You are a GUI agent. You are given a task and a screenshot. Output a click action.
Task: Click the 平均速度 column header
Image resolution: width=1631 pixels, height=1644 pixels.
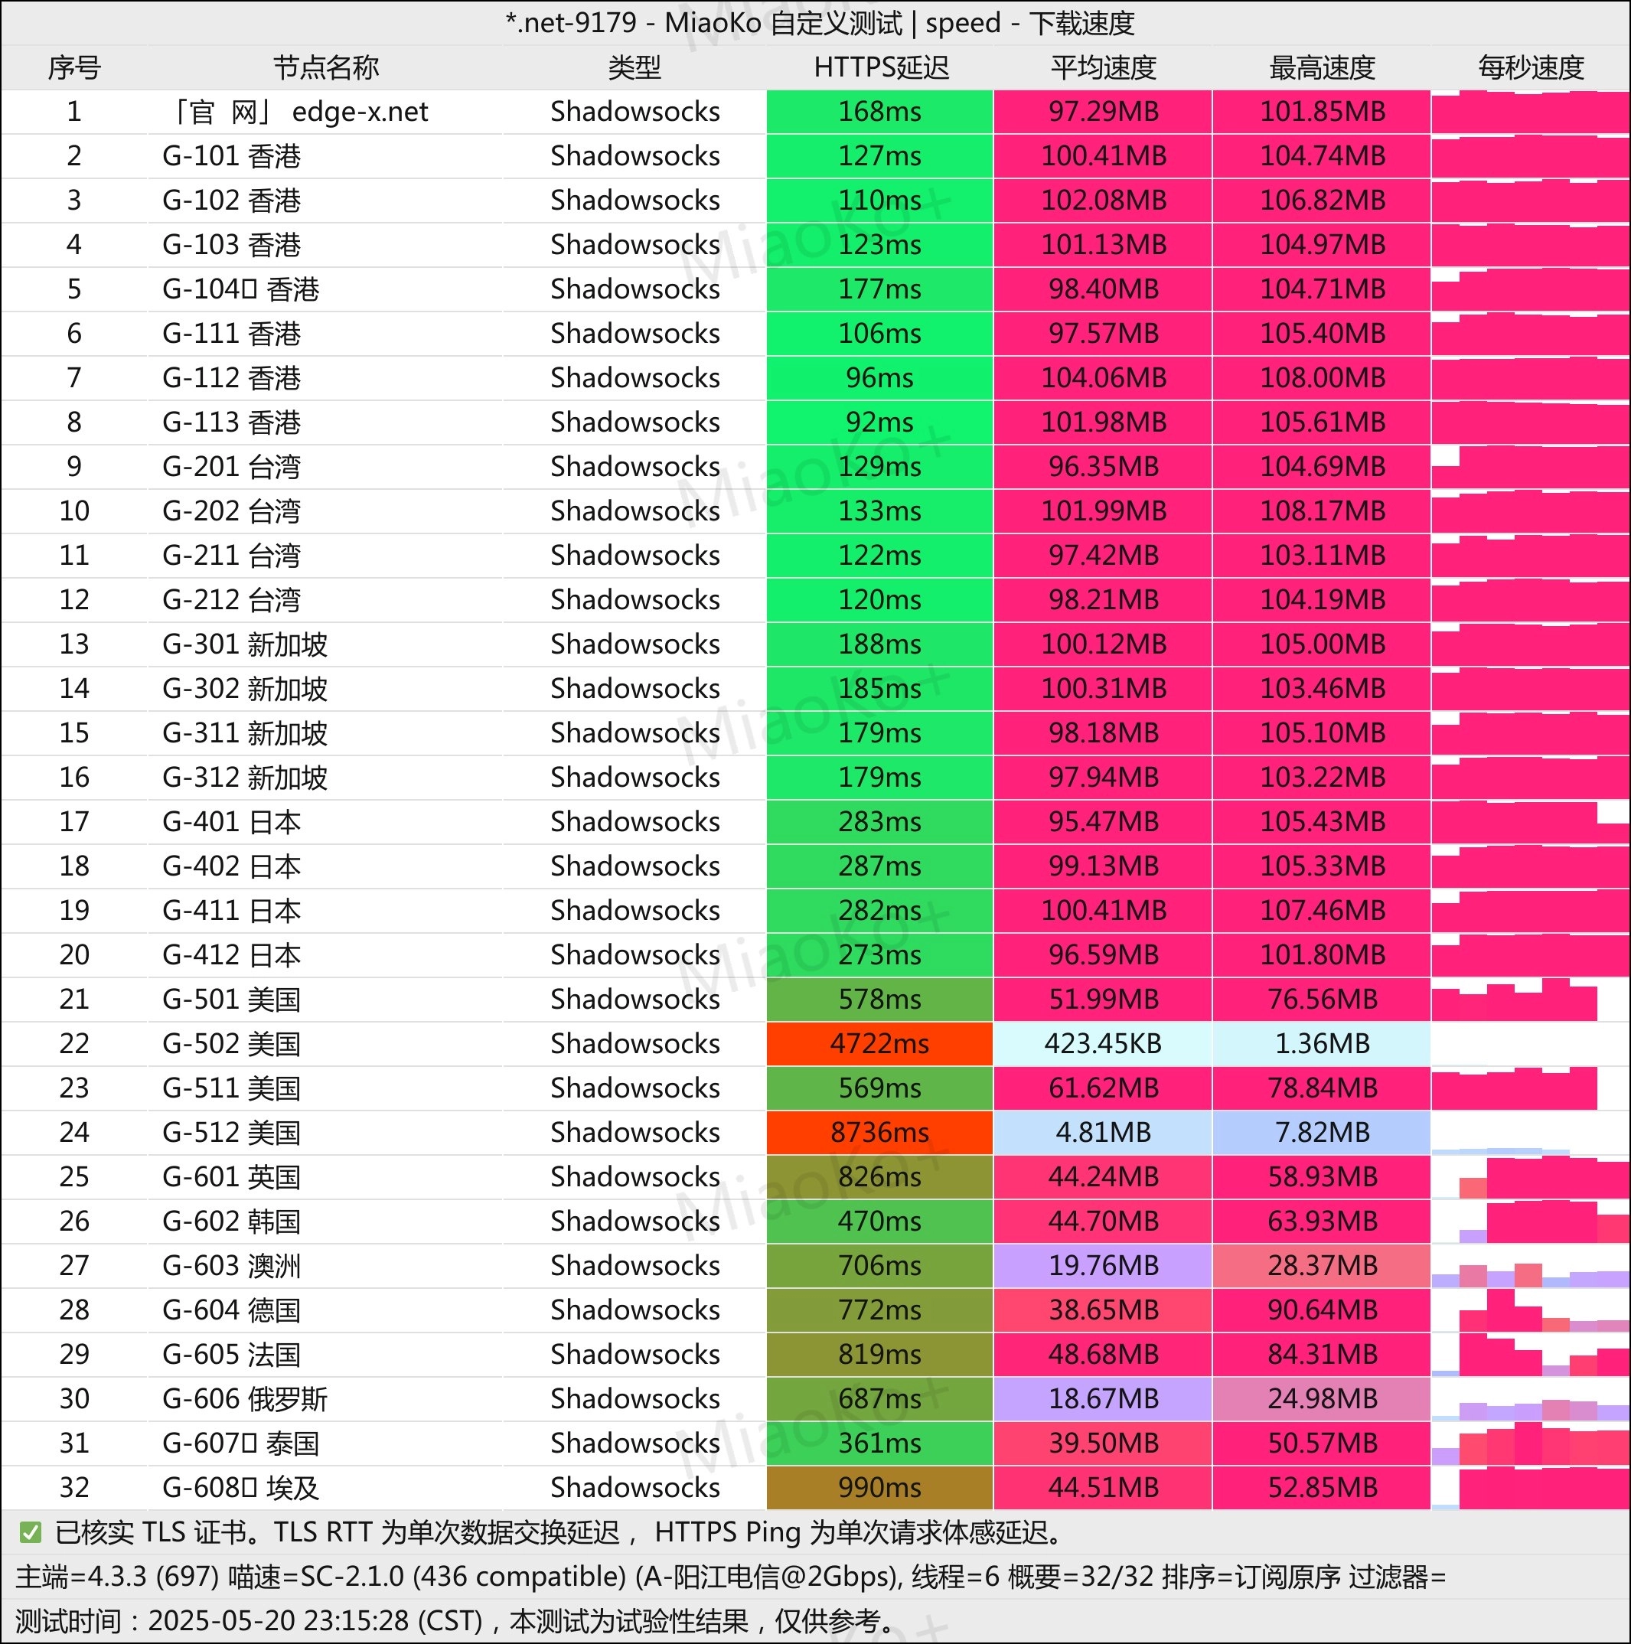1104,67
